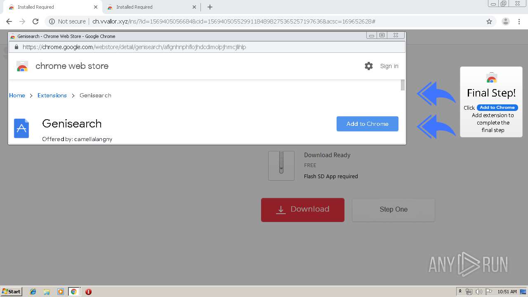The image size is (528, 297).
Task: Click the padlock icon in popup address bar
Action: (x=16, y=47)
